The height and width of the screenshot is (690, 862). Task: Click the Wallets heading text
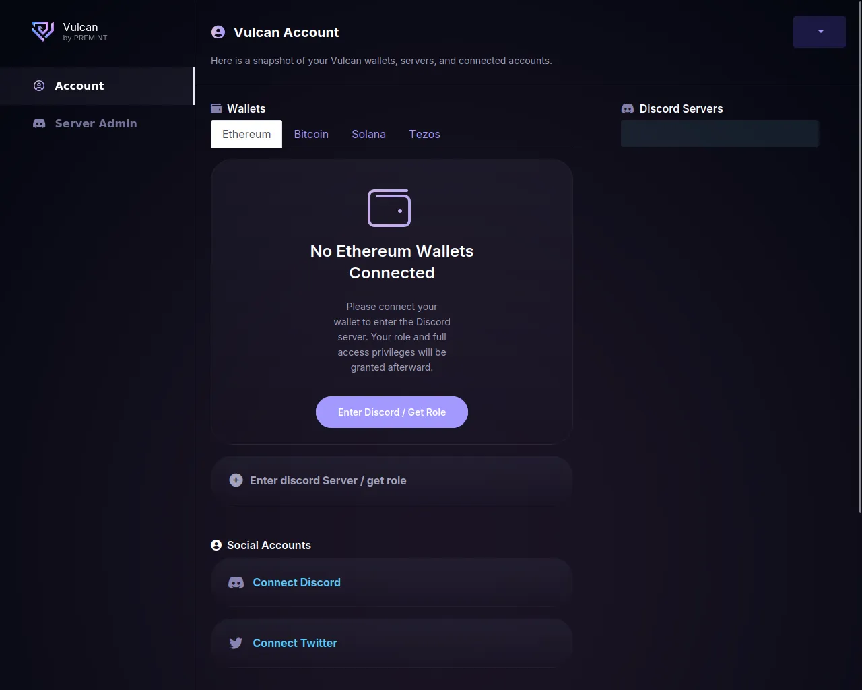coord(246,108)
